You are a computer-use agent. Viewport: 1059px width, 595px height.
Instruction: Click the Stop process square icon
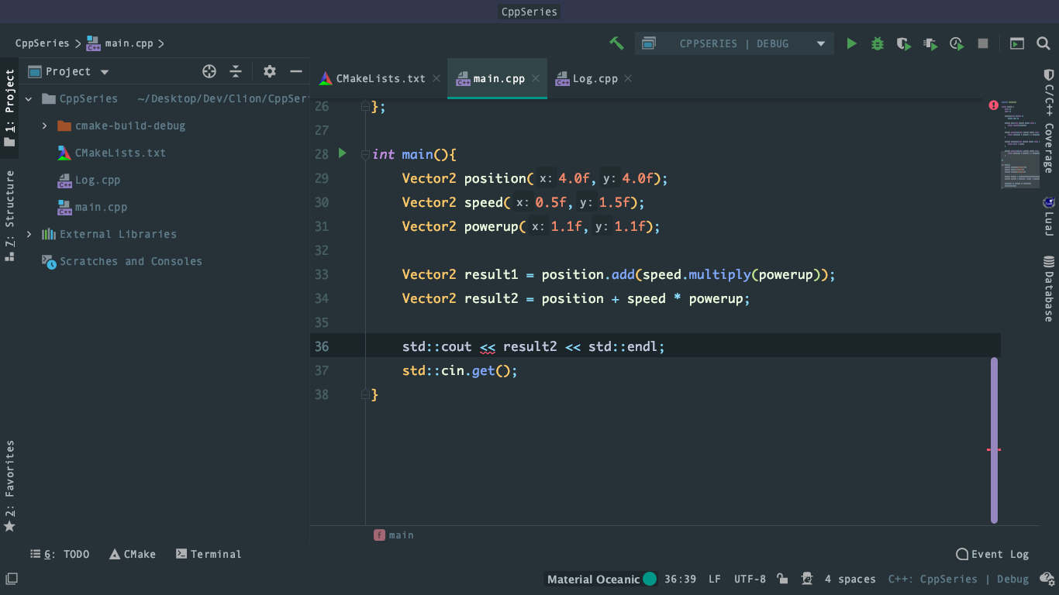tap(983, 43)
